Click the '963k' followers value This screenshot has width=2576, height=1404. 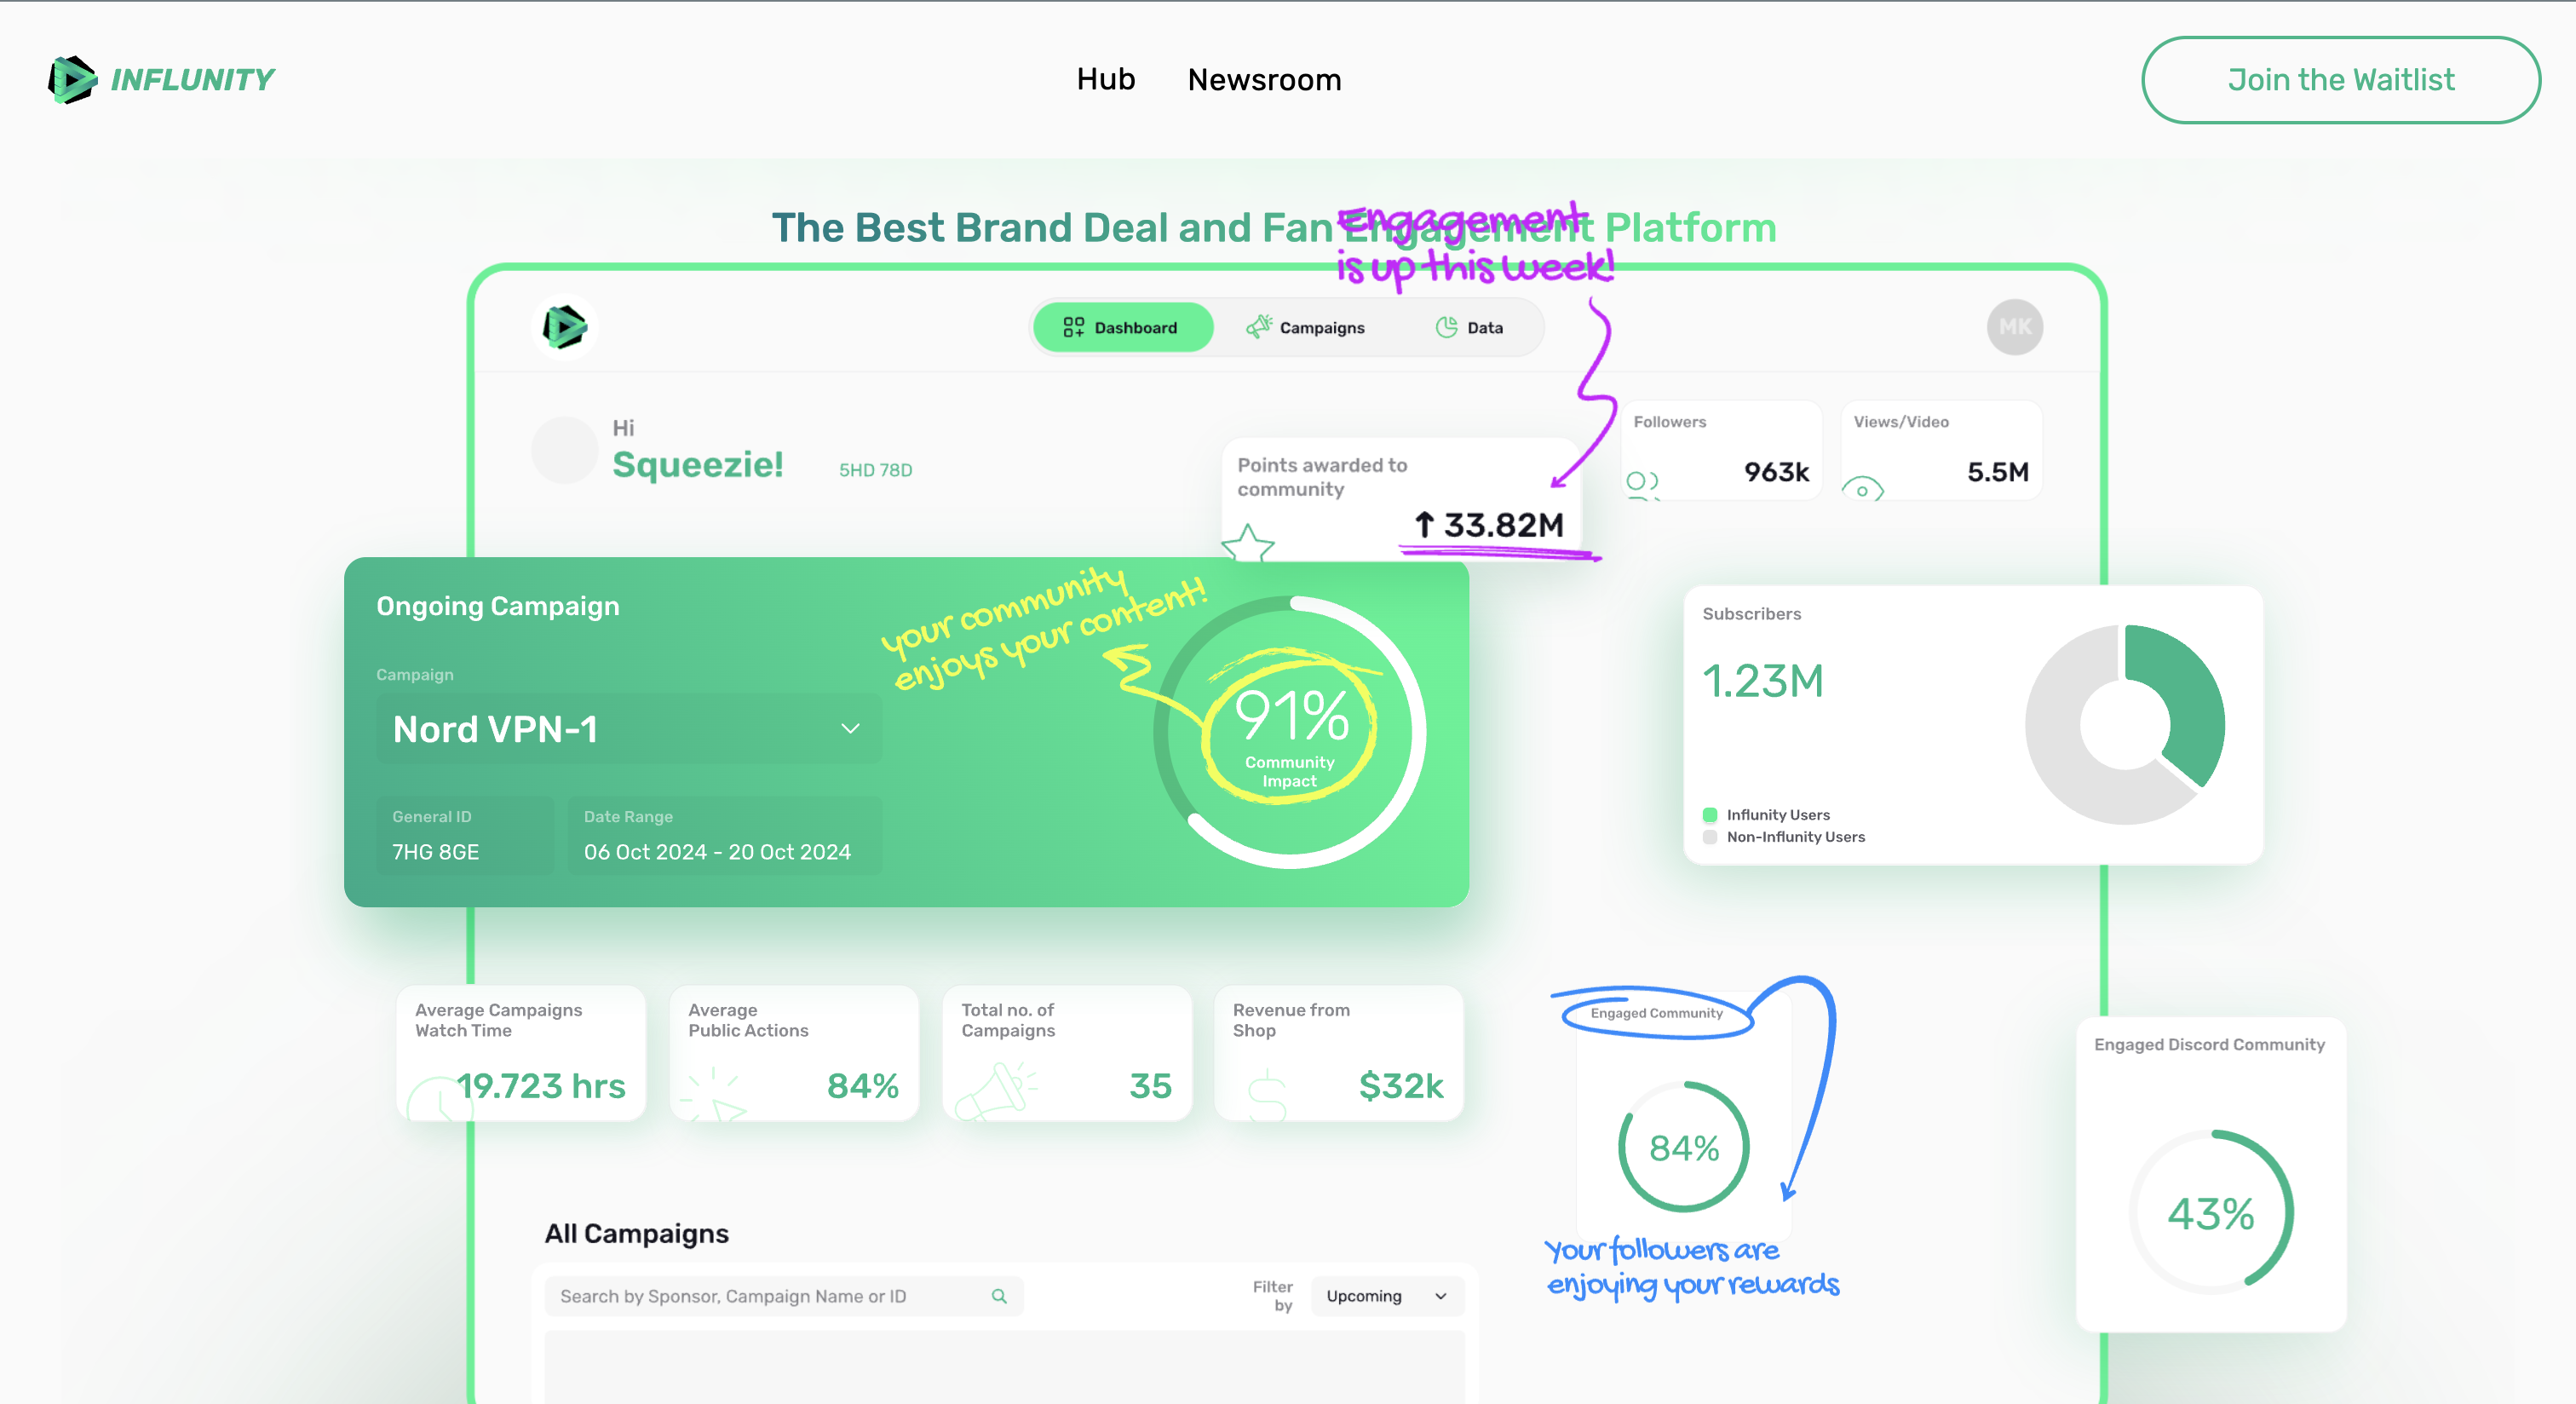pyautogui.click(x=1776, y=472)
